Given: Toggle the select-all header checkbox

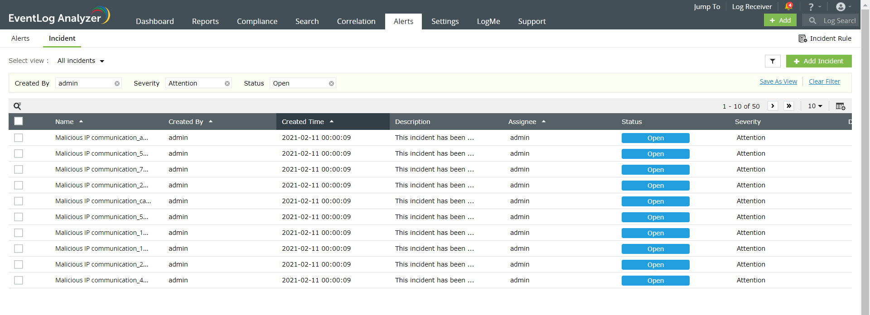Looking at the screenshot, I should (19, 121).
